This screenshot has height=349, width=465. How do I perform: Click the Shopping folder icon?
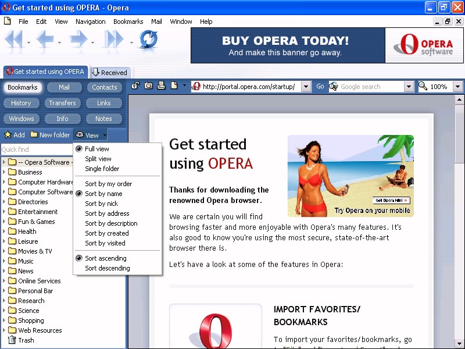[x=12, y=320]
